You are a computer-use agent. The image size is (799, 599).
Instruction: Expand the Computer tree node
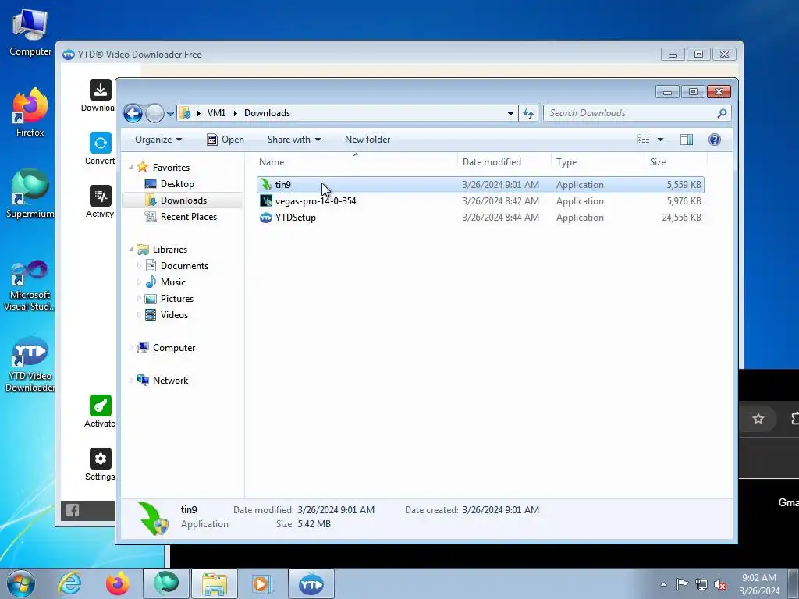[x=131, y=348]
